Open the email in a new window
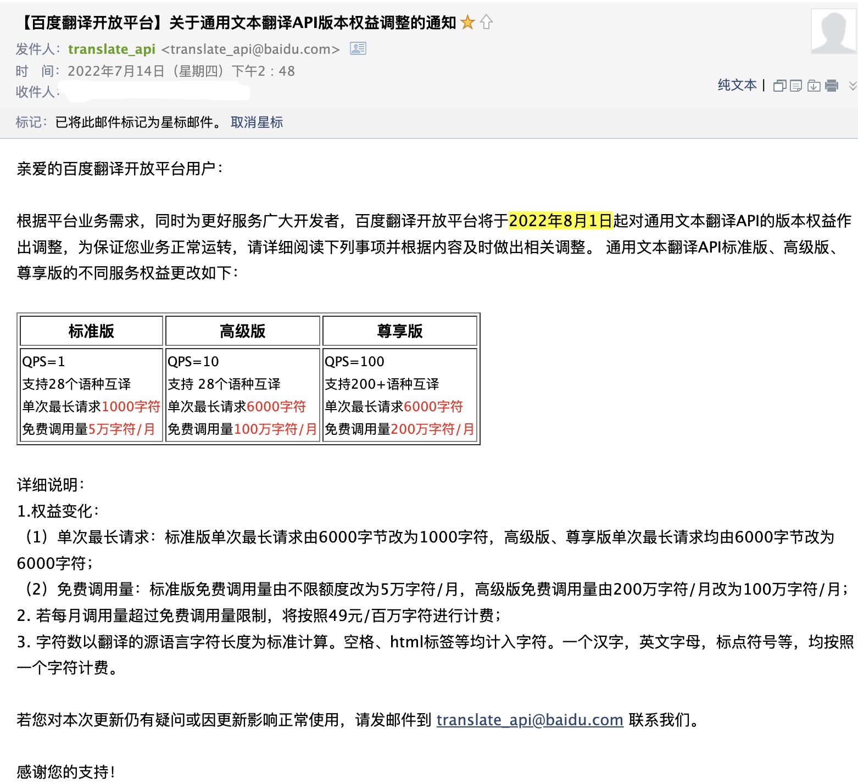Screen dimensions: 858x784 tap(779, 86)
